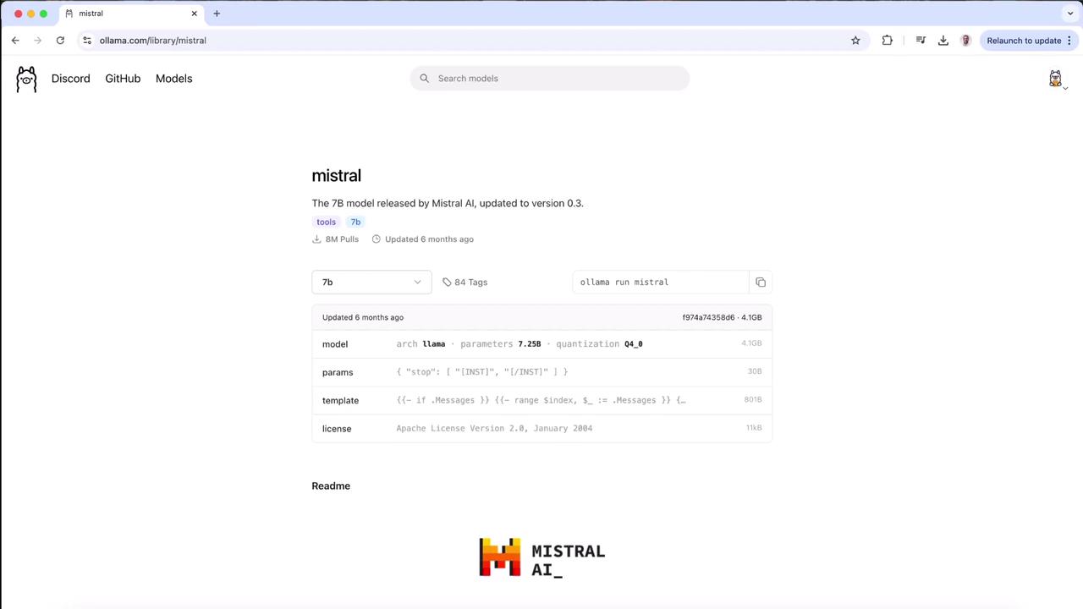Click the Mistral AI logo image
The height and width of the screenshot is (609, 1083).
click(x=541, y=557)
